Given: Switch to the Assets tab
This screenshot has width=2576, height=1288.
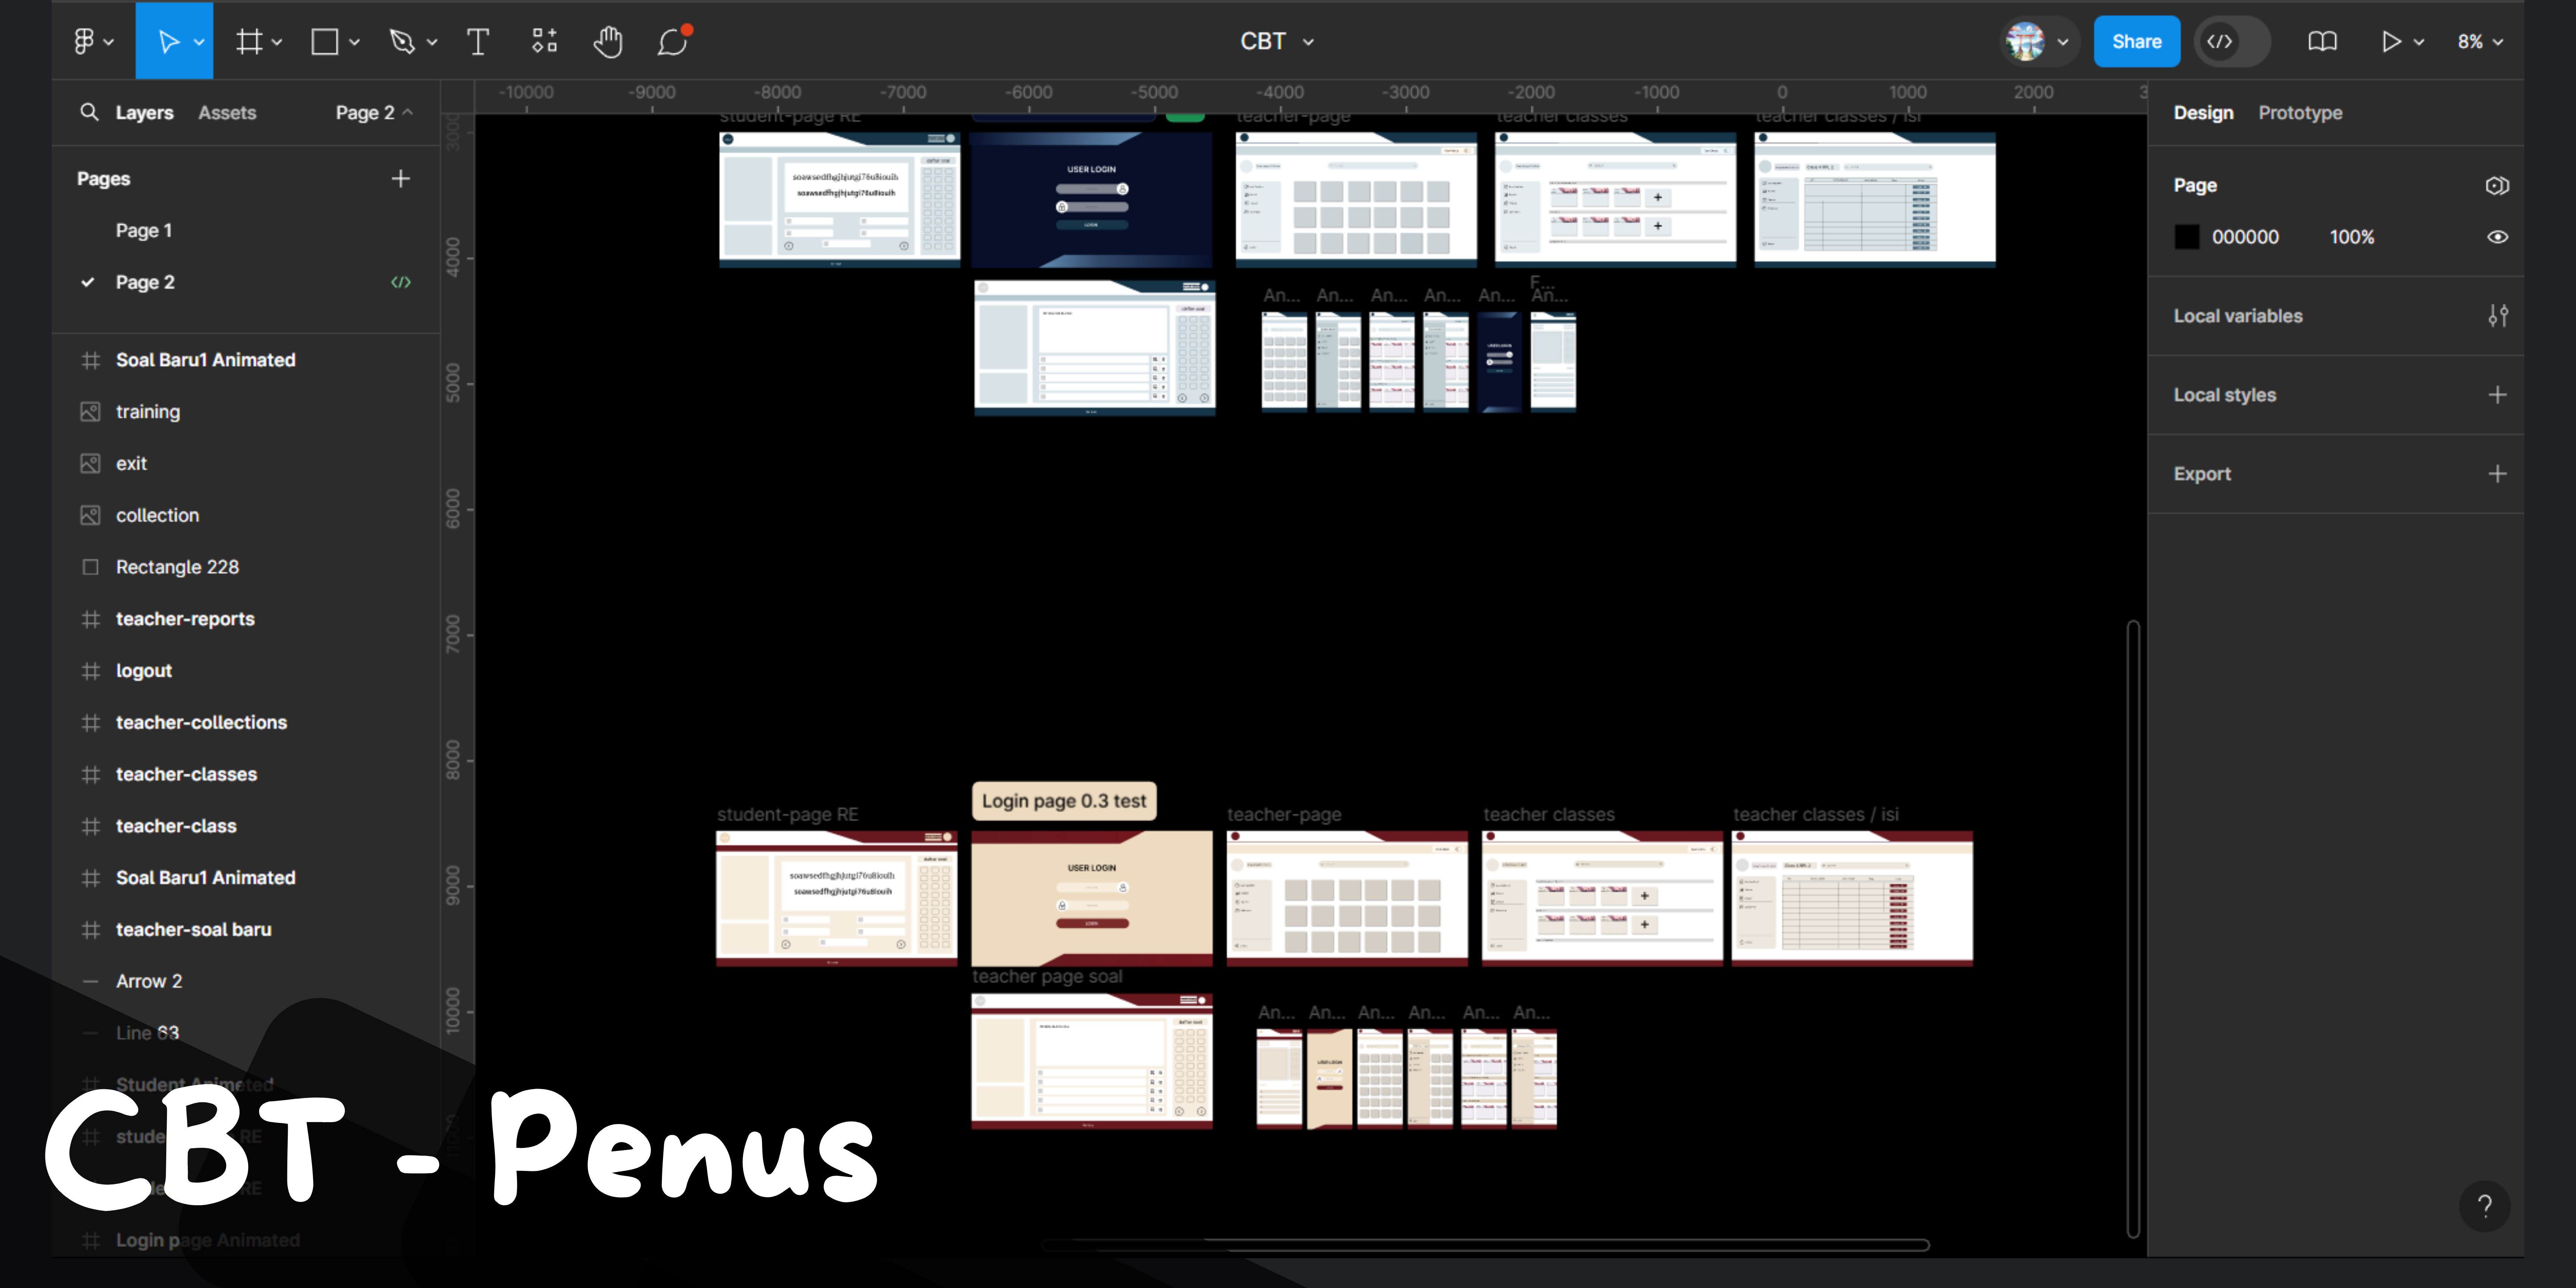Looking at the screenshot, I should click(x=227, y=113).
